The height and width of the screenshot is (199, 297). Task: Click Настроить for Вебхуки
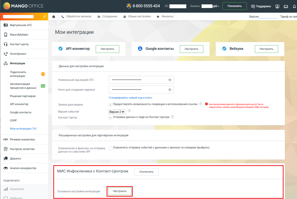click(x=266, y=49)
